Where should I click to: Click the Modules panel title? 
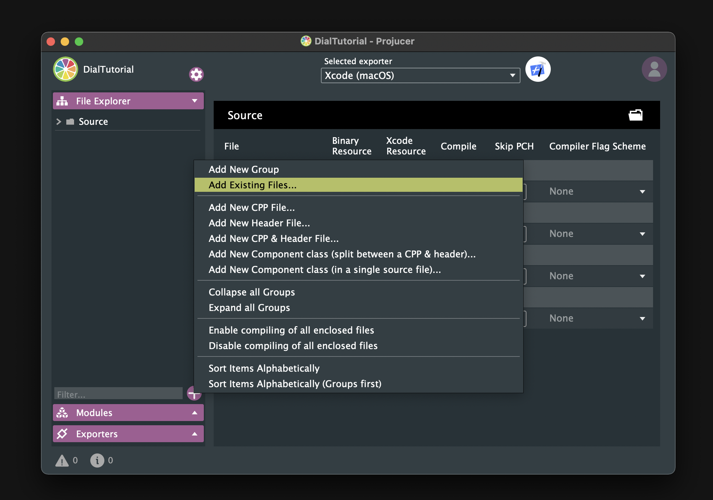(x=94, y=413)
